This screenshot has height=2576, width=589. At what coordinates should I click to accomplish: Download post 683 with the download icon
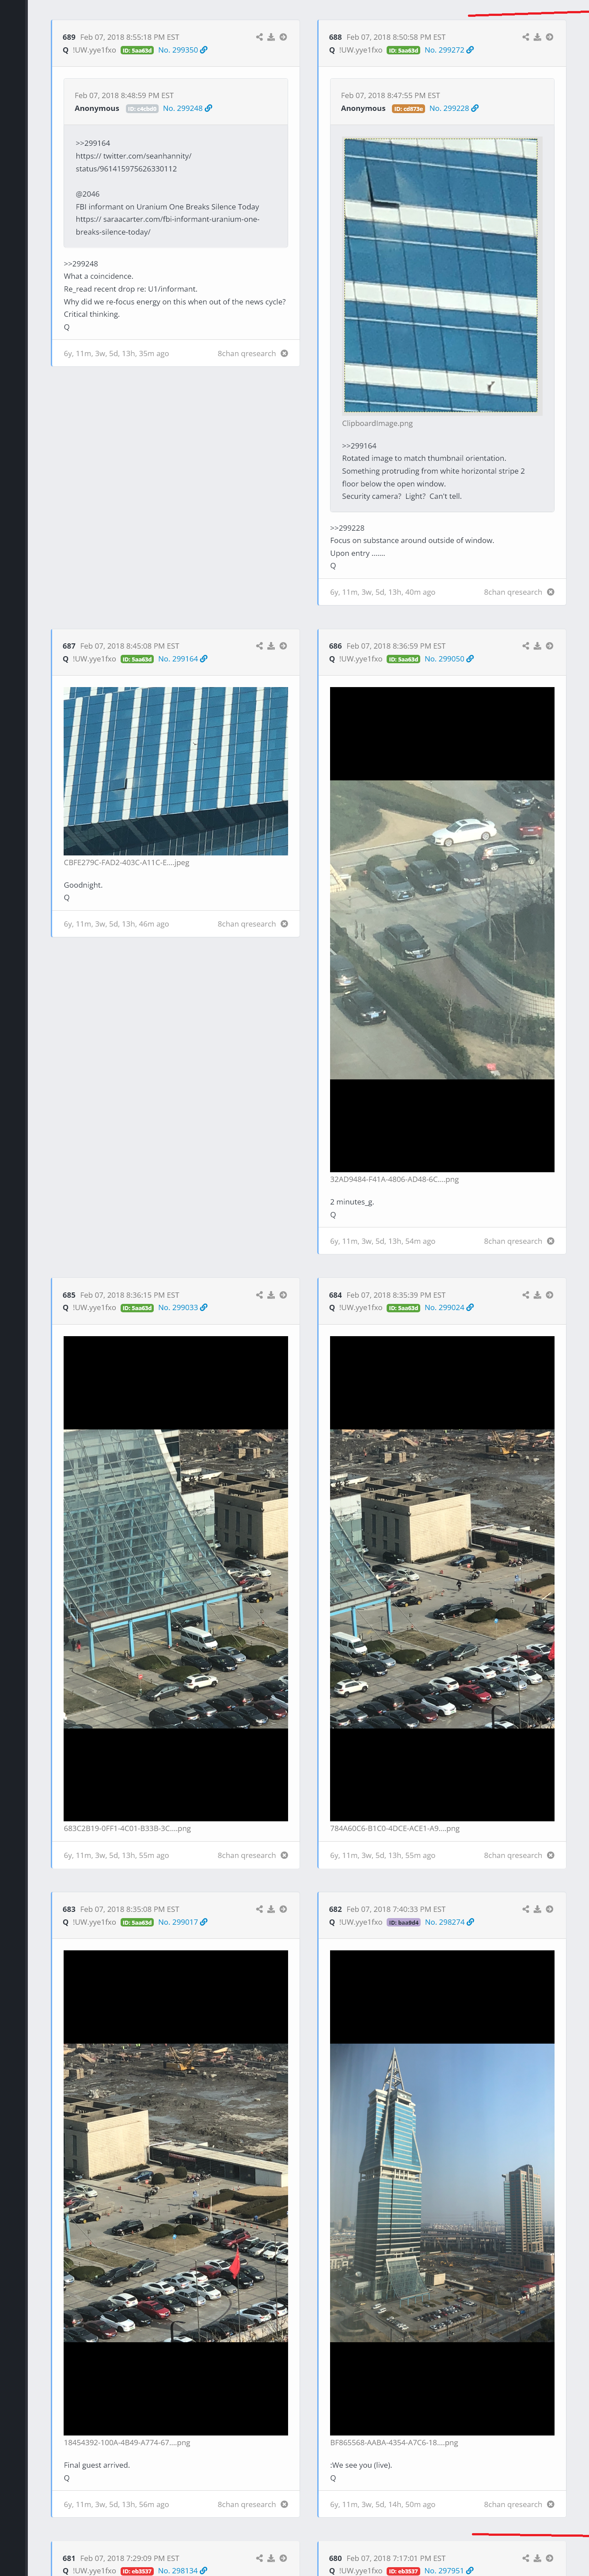(271, 1909)
